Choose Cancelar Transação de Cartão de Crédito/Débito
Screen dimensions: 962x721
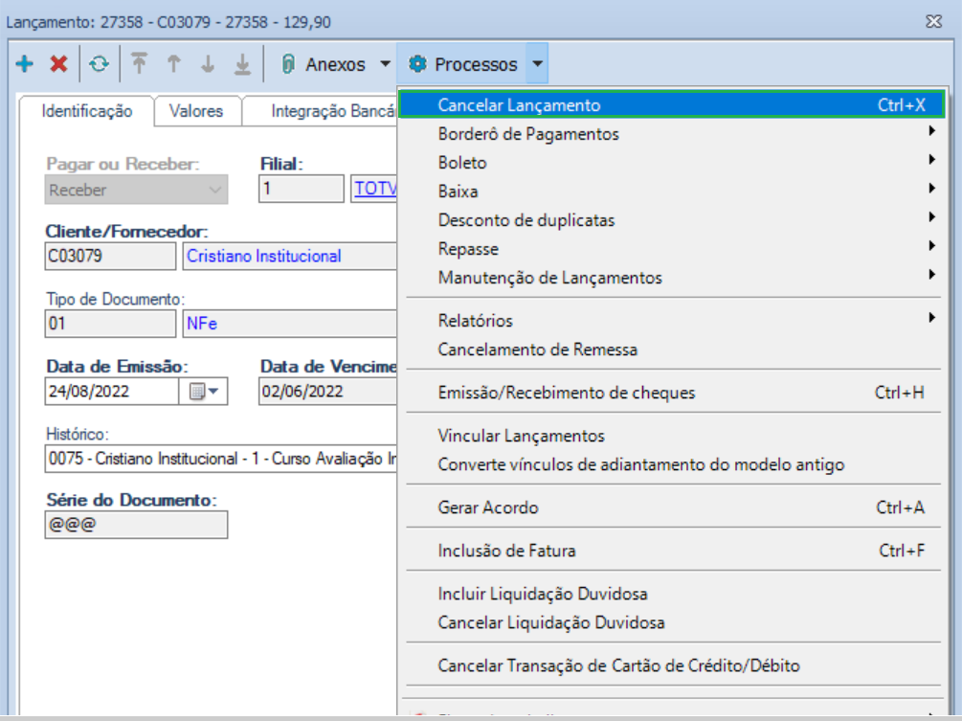[x=673, y=665]
